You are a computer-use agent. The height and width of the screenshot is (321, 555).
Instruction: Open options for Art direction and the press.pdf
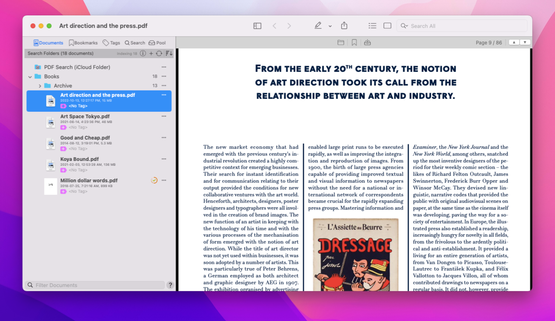pyautogui.click(x=164, y=95)
